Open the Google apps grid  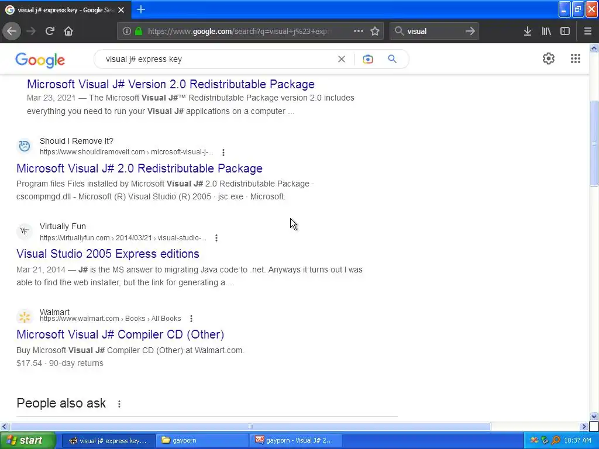576,58
